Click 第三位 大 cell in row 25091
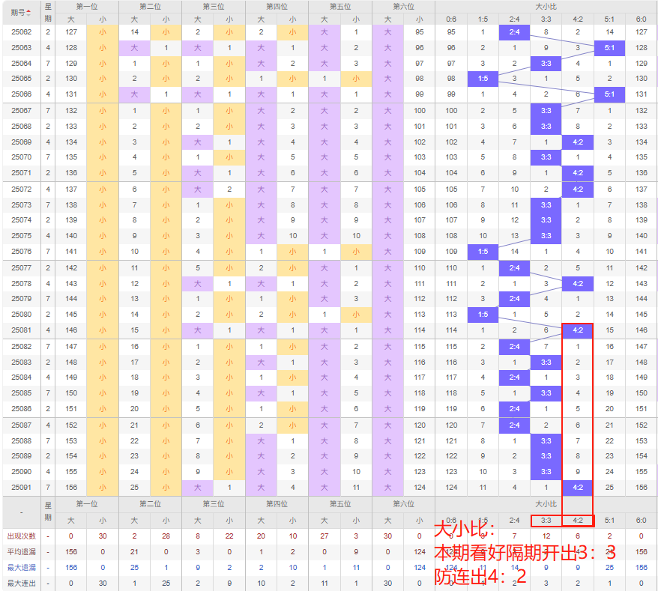 pyautogui.click(x=198, y=488)
